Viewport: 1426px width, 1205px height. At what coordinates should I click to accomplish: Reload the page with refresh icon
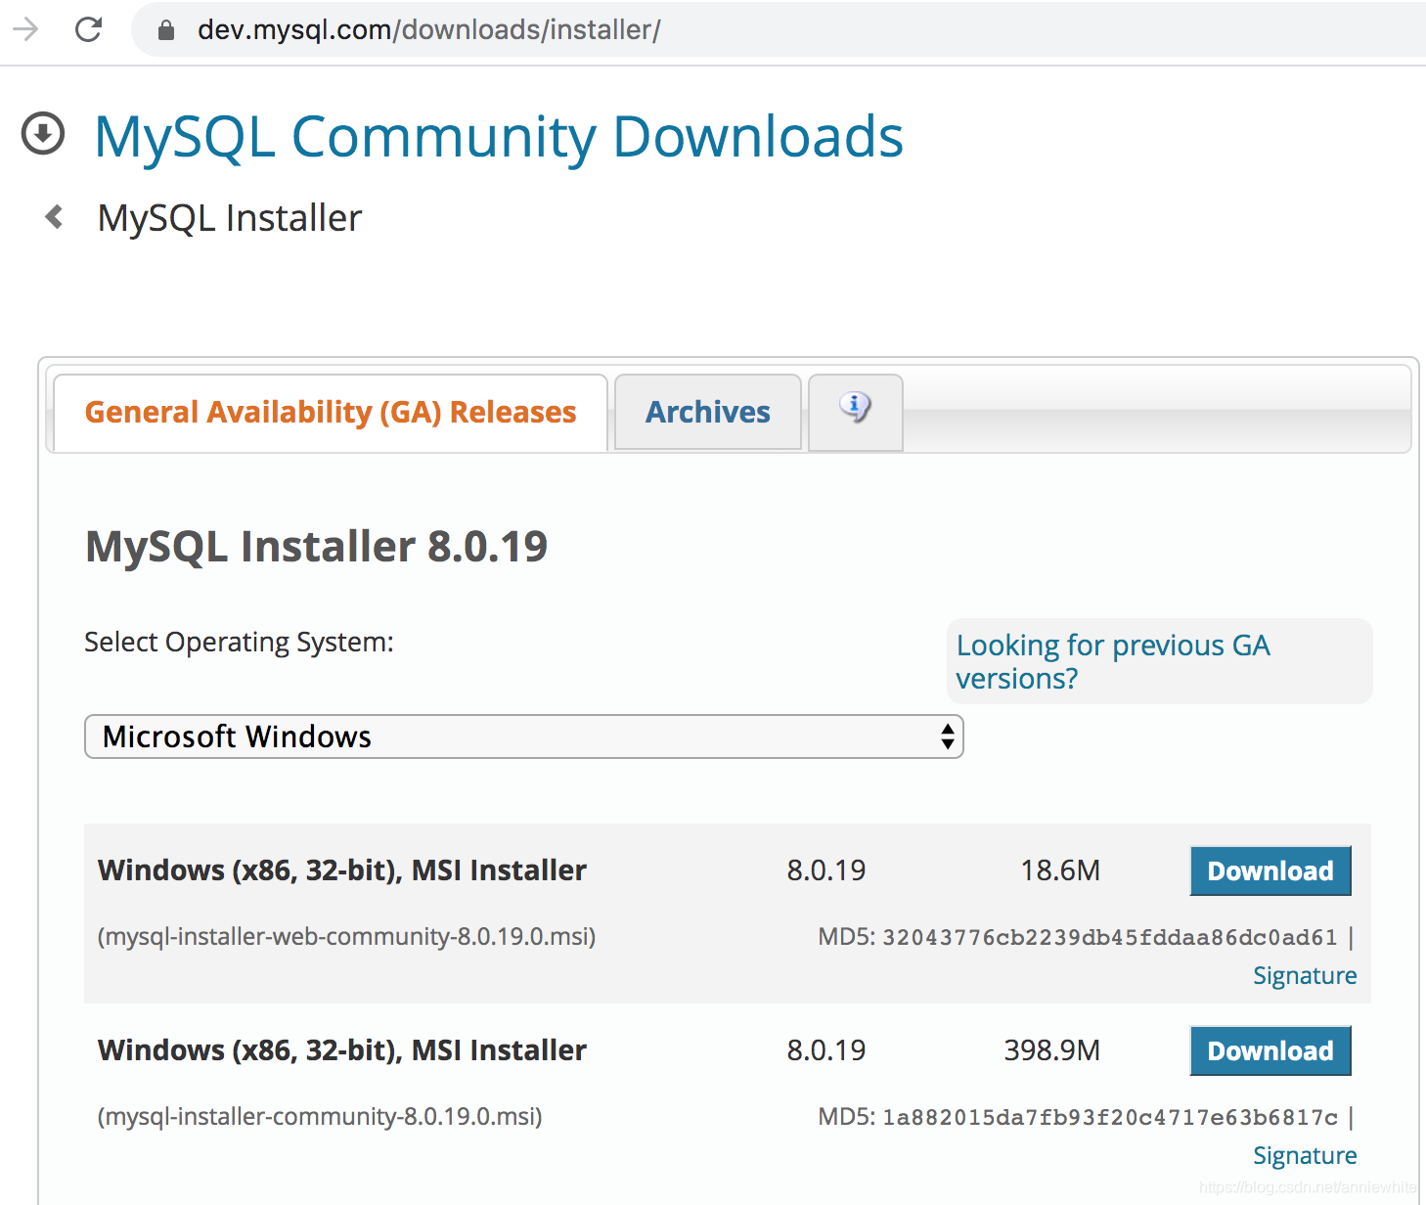click(89, 29)
